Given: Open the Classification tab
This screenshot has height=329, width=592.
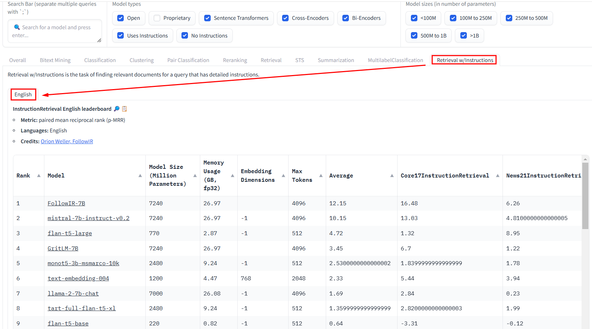Looking at the screenshot, I should tap(100, 60).
